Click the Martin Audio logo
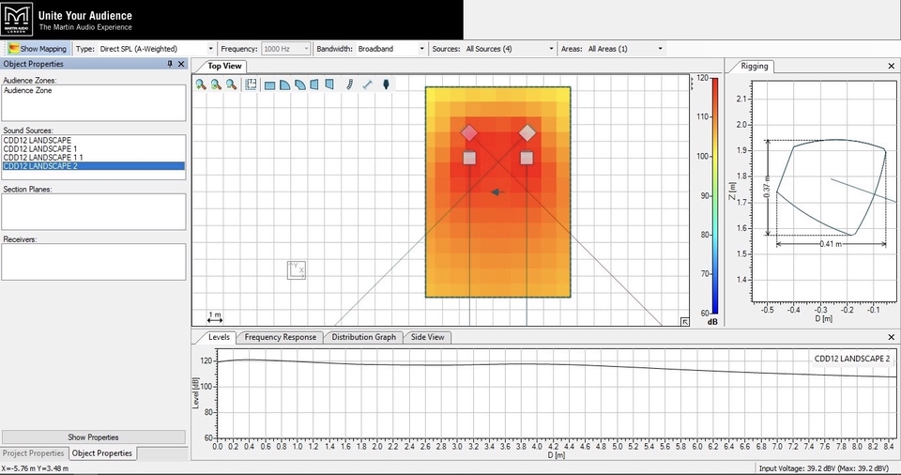Image resolution: width=901 pixels, height=475 pixels. tap(17, 19)
